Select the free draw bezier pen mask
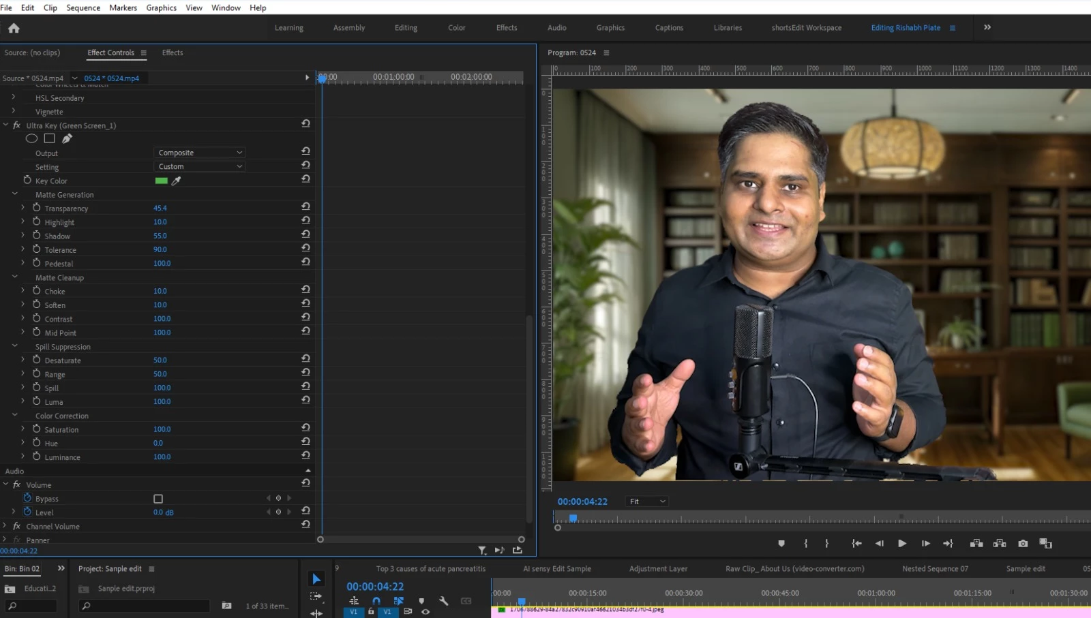 coord(67,138)
